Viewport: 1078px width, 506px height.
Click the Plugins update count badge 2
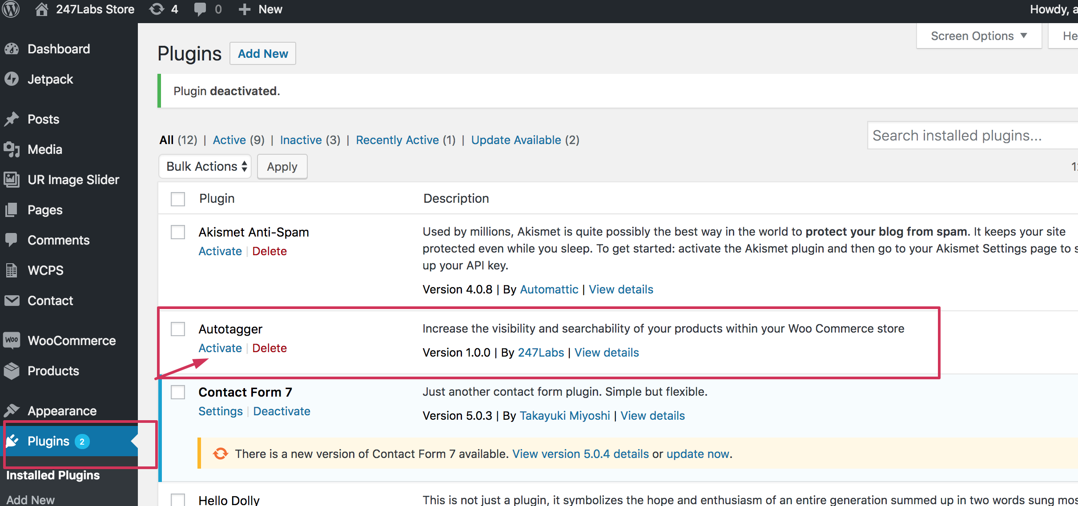point(82,442)
